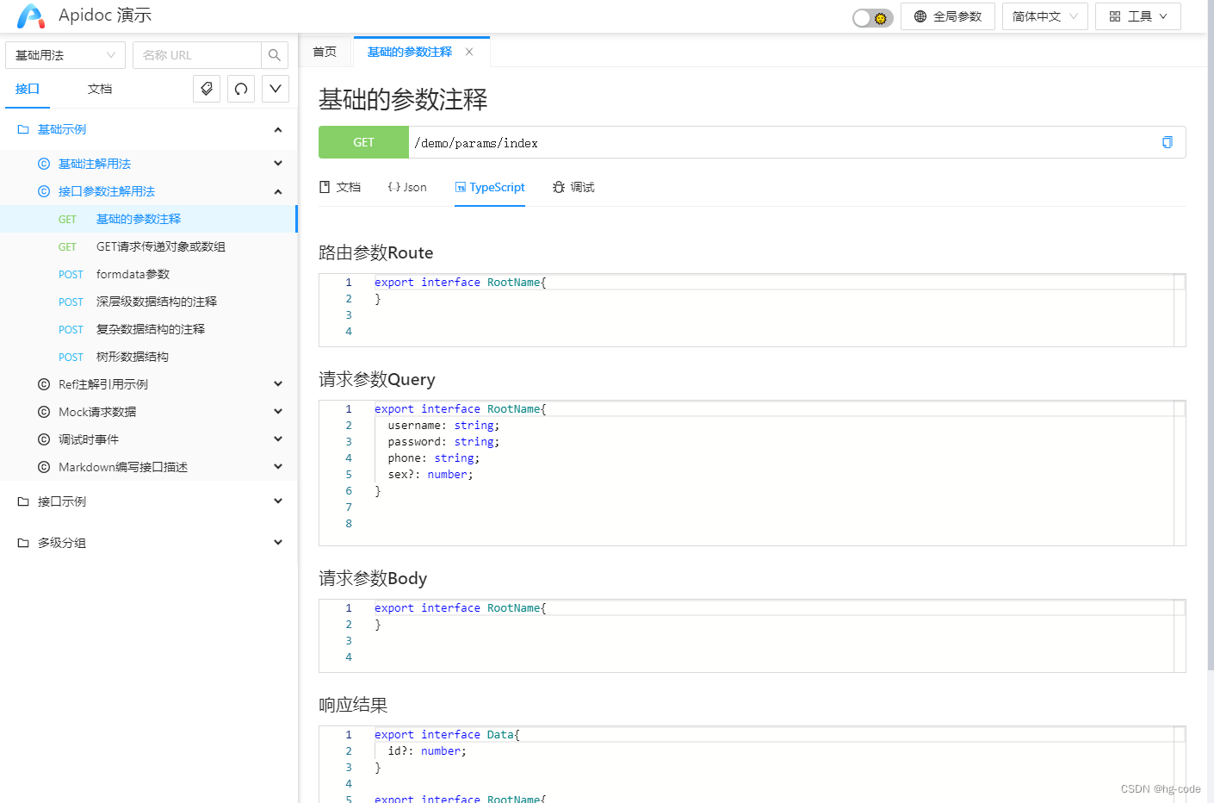
Task: Click the 响应结果 section heading
Action: coord(353,705)
